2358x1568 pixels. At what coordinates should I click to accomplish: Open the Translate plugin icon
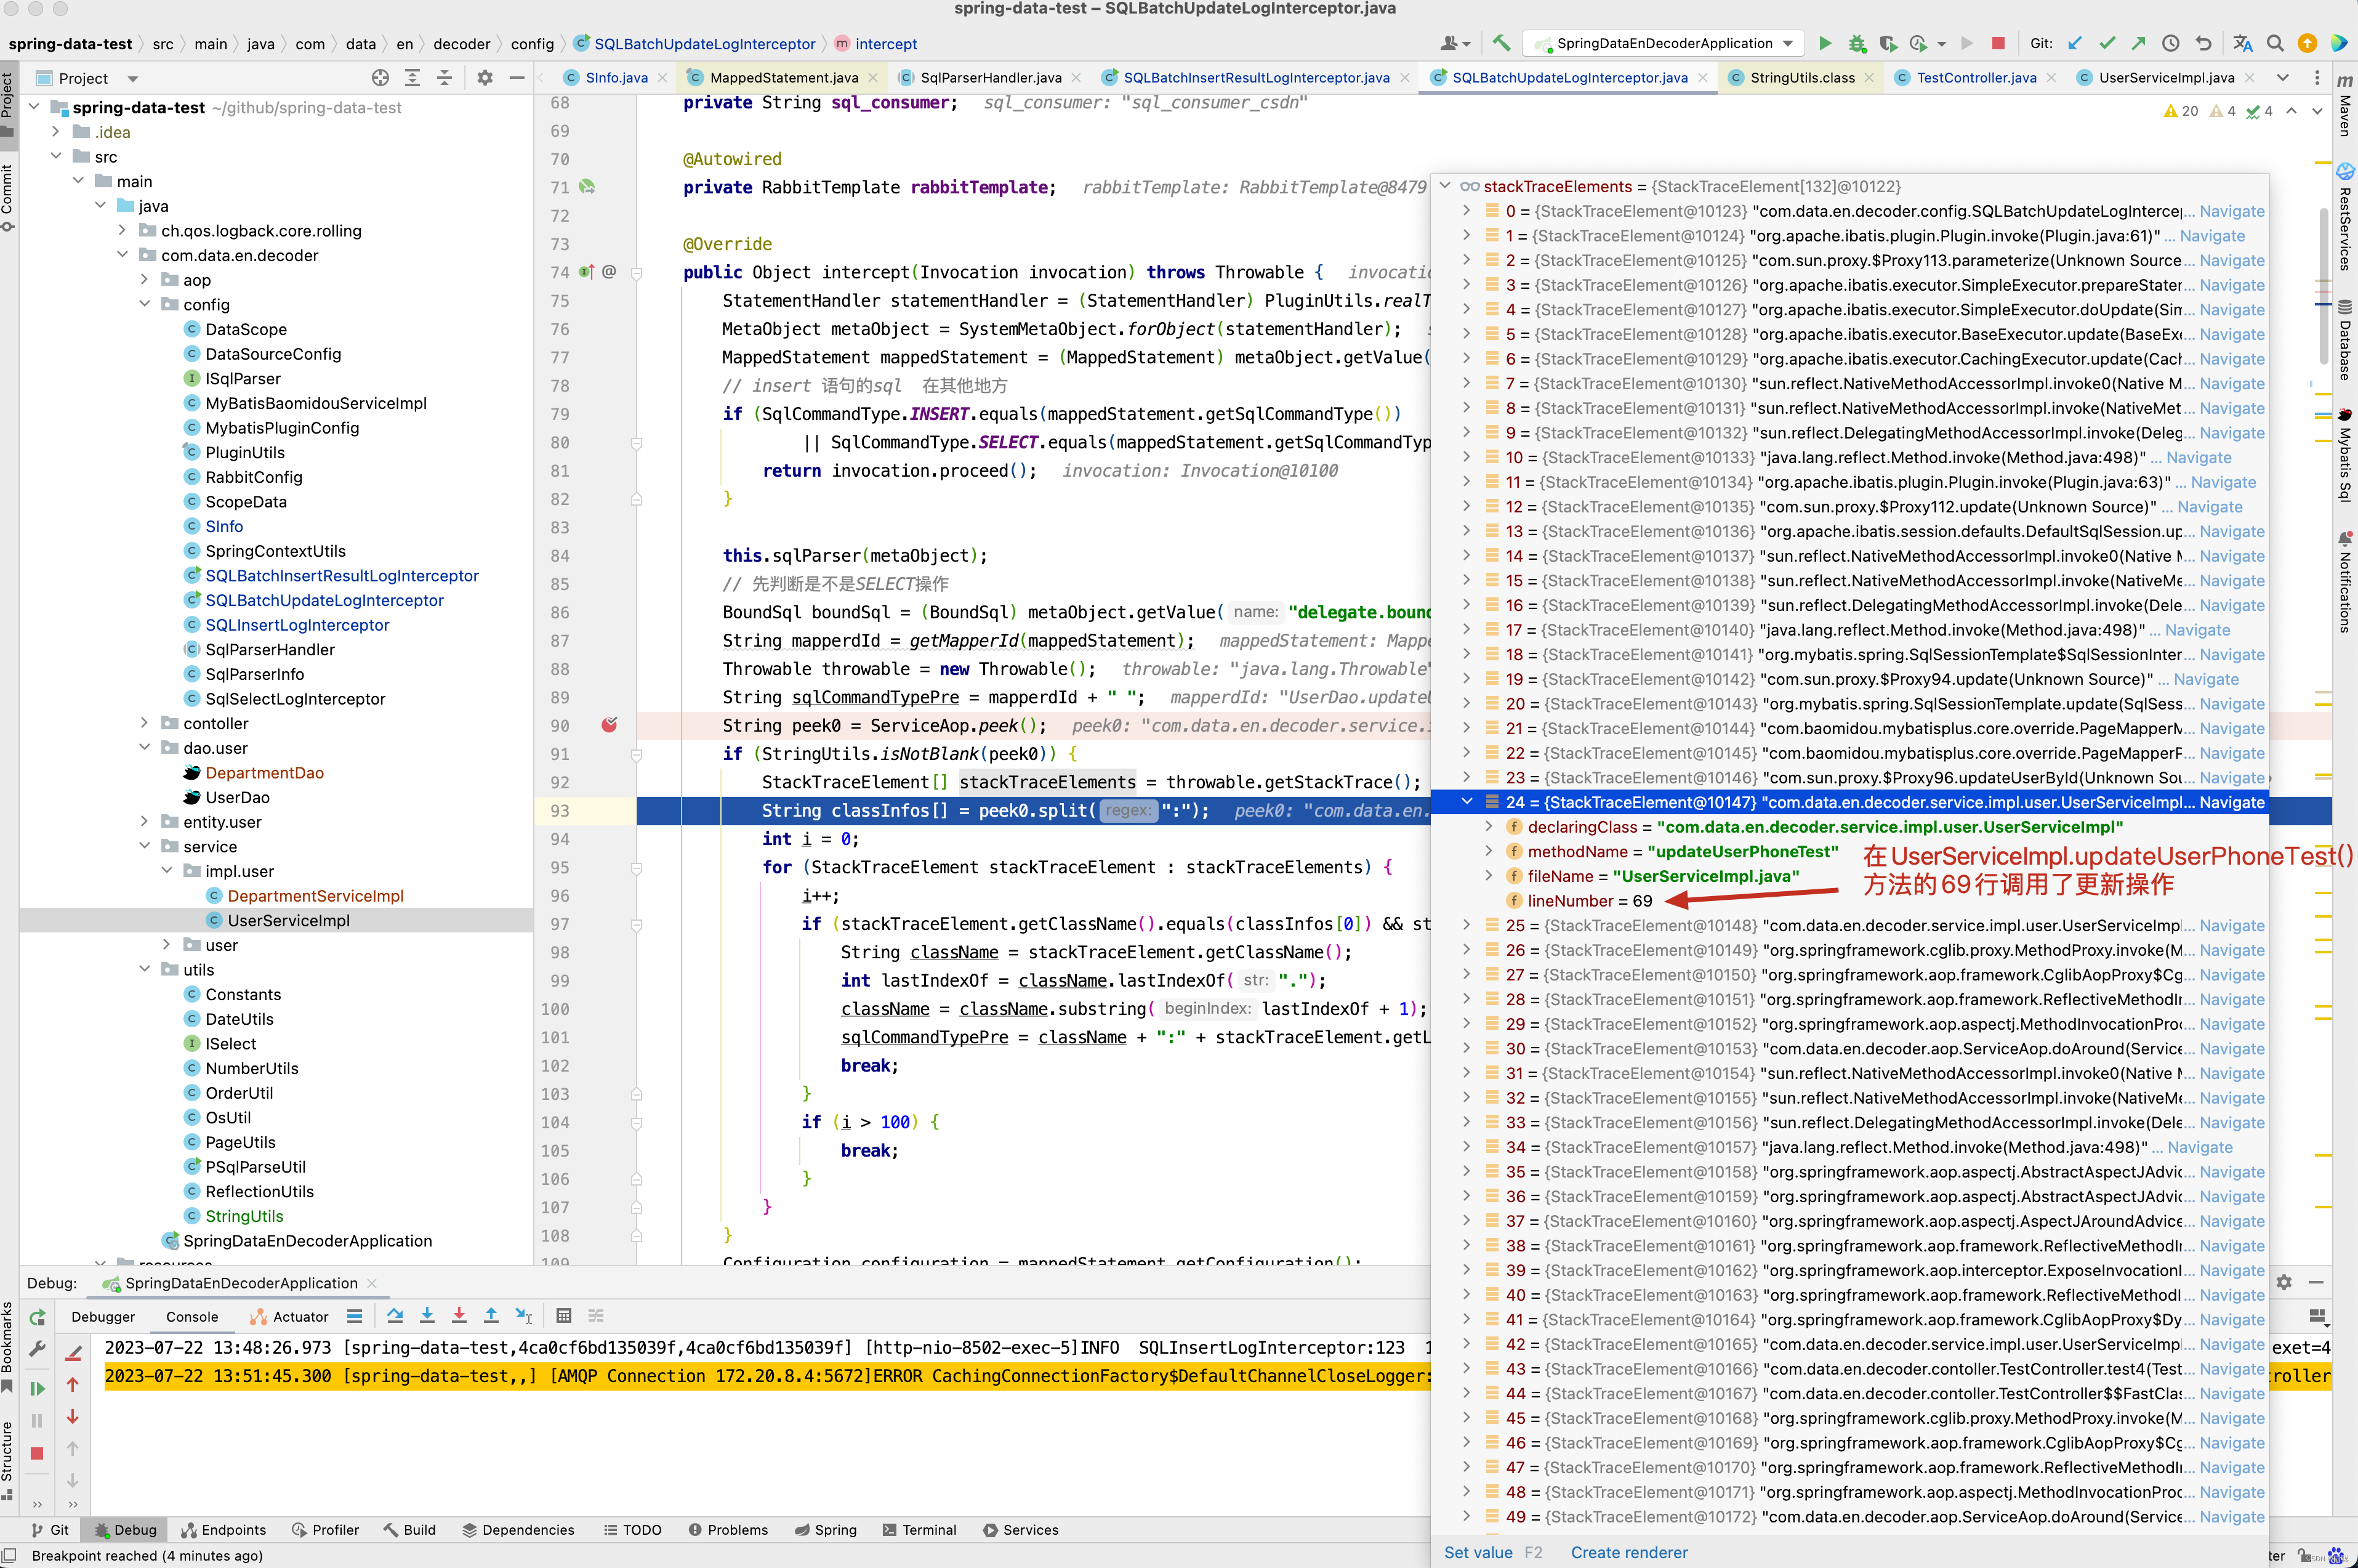[x=2242, y=43]
